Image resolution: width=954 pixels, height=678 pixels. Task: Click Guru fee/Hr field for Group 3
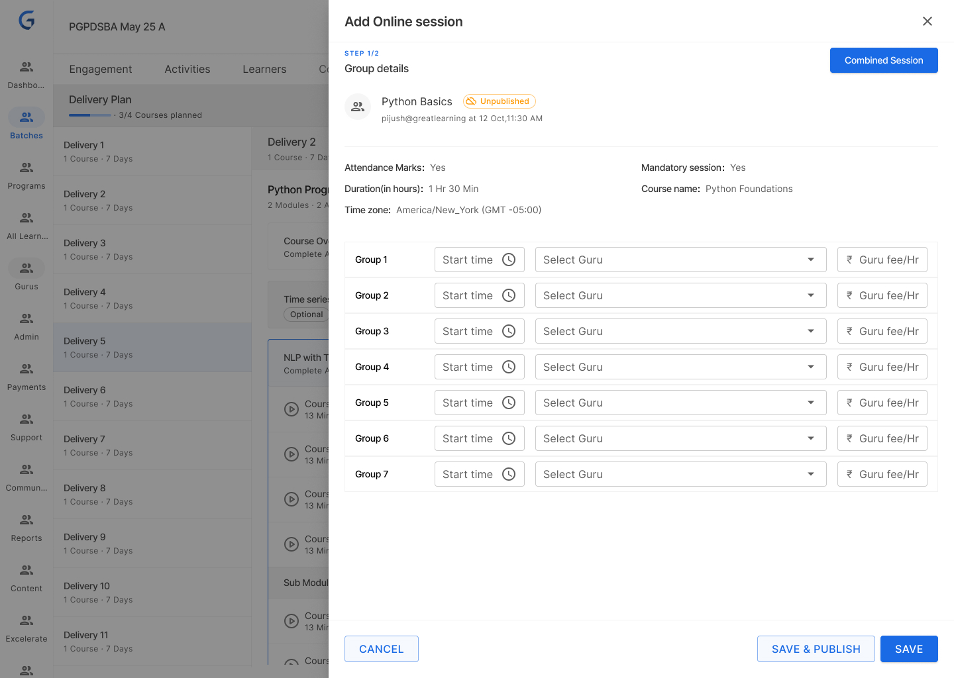click(x=882, y=331)
